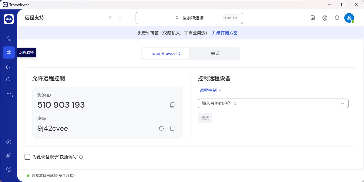Copy the password 9j42cvee
The height and width of the screenshot is (182, 364).
point(172,128)
